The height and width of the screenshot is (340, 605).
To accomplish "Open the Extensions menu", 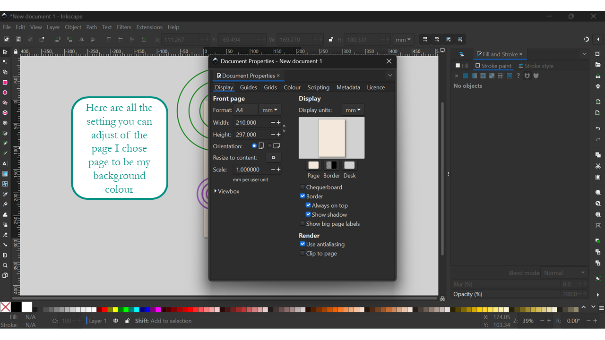I will (149, 27).
